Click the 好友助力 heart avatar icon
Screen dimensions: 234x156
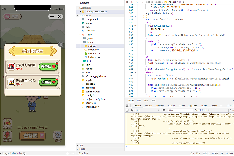pos(11,67)
